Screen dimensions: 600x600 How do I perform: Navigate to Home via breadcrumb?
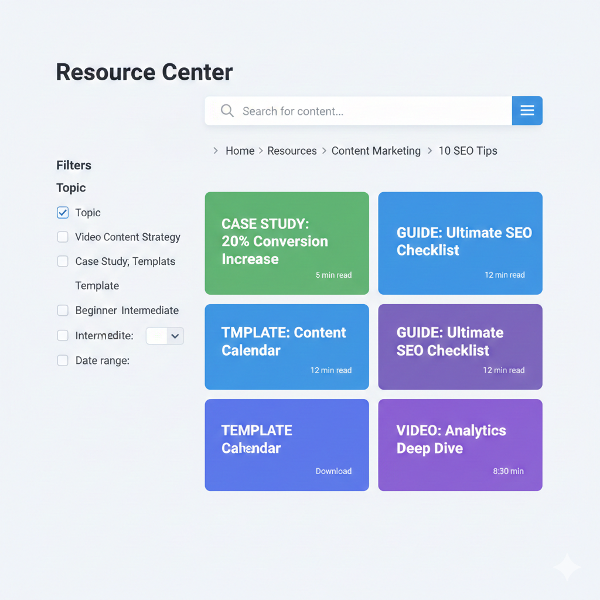point(240,151)
